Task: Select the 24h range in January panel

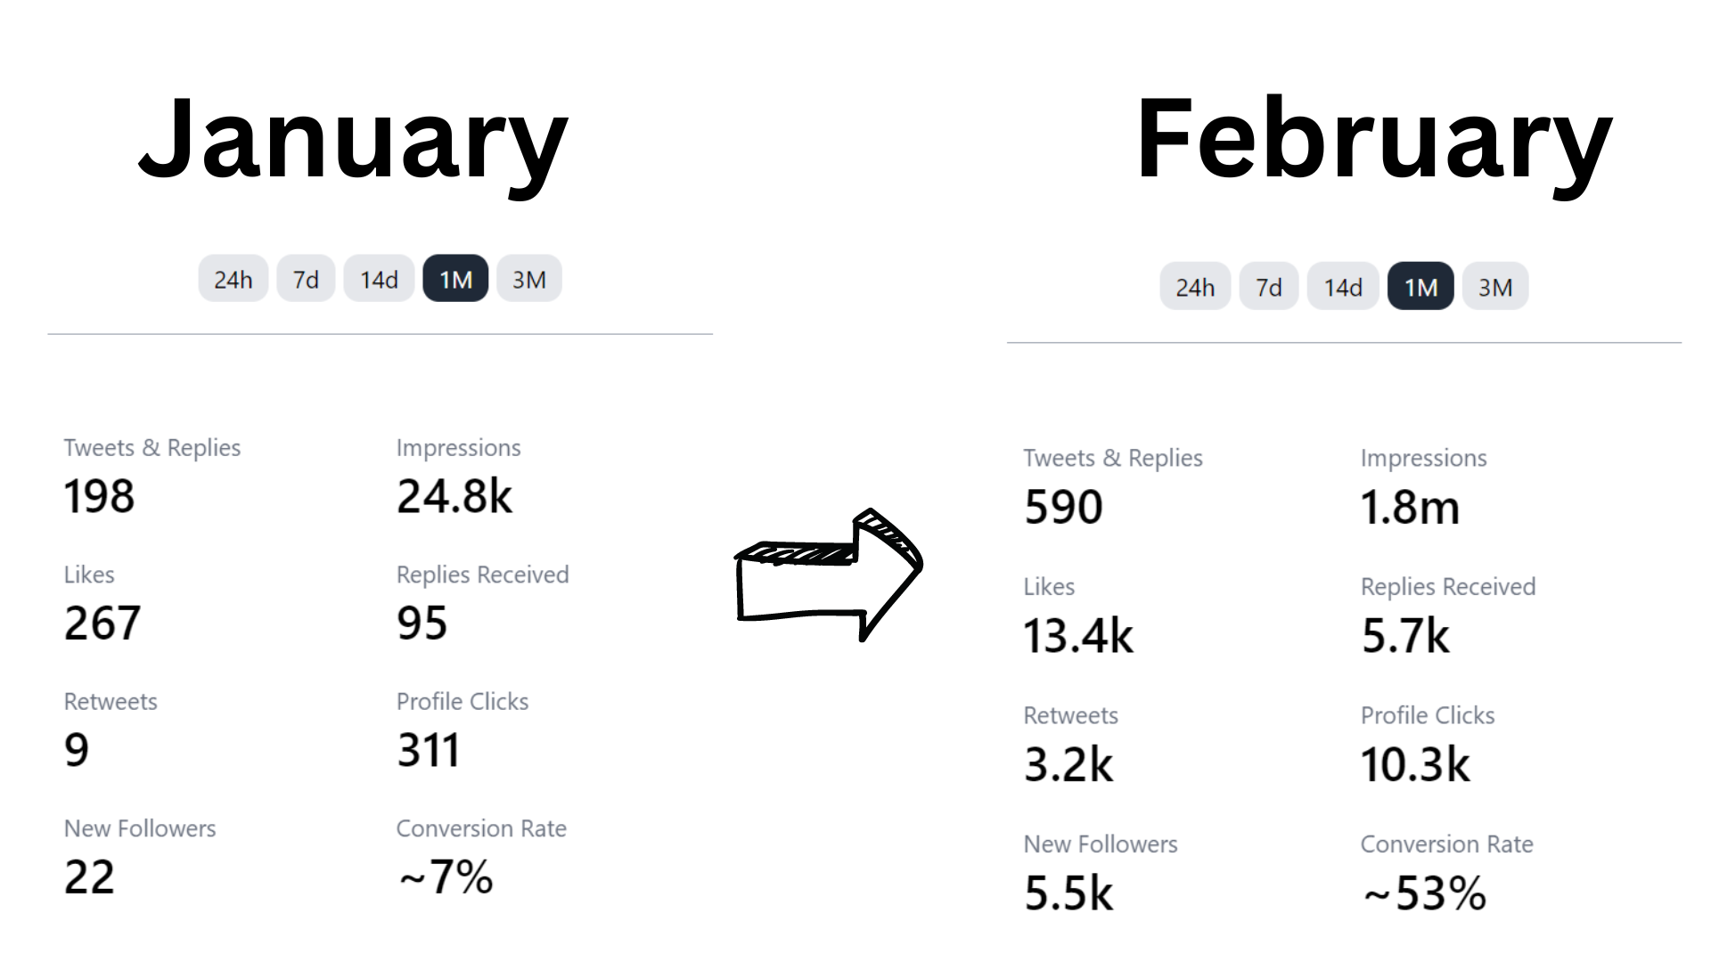Action: point(233,279)
